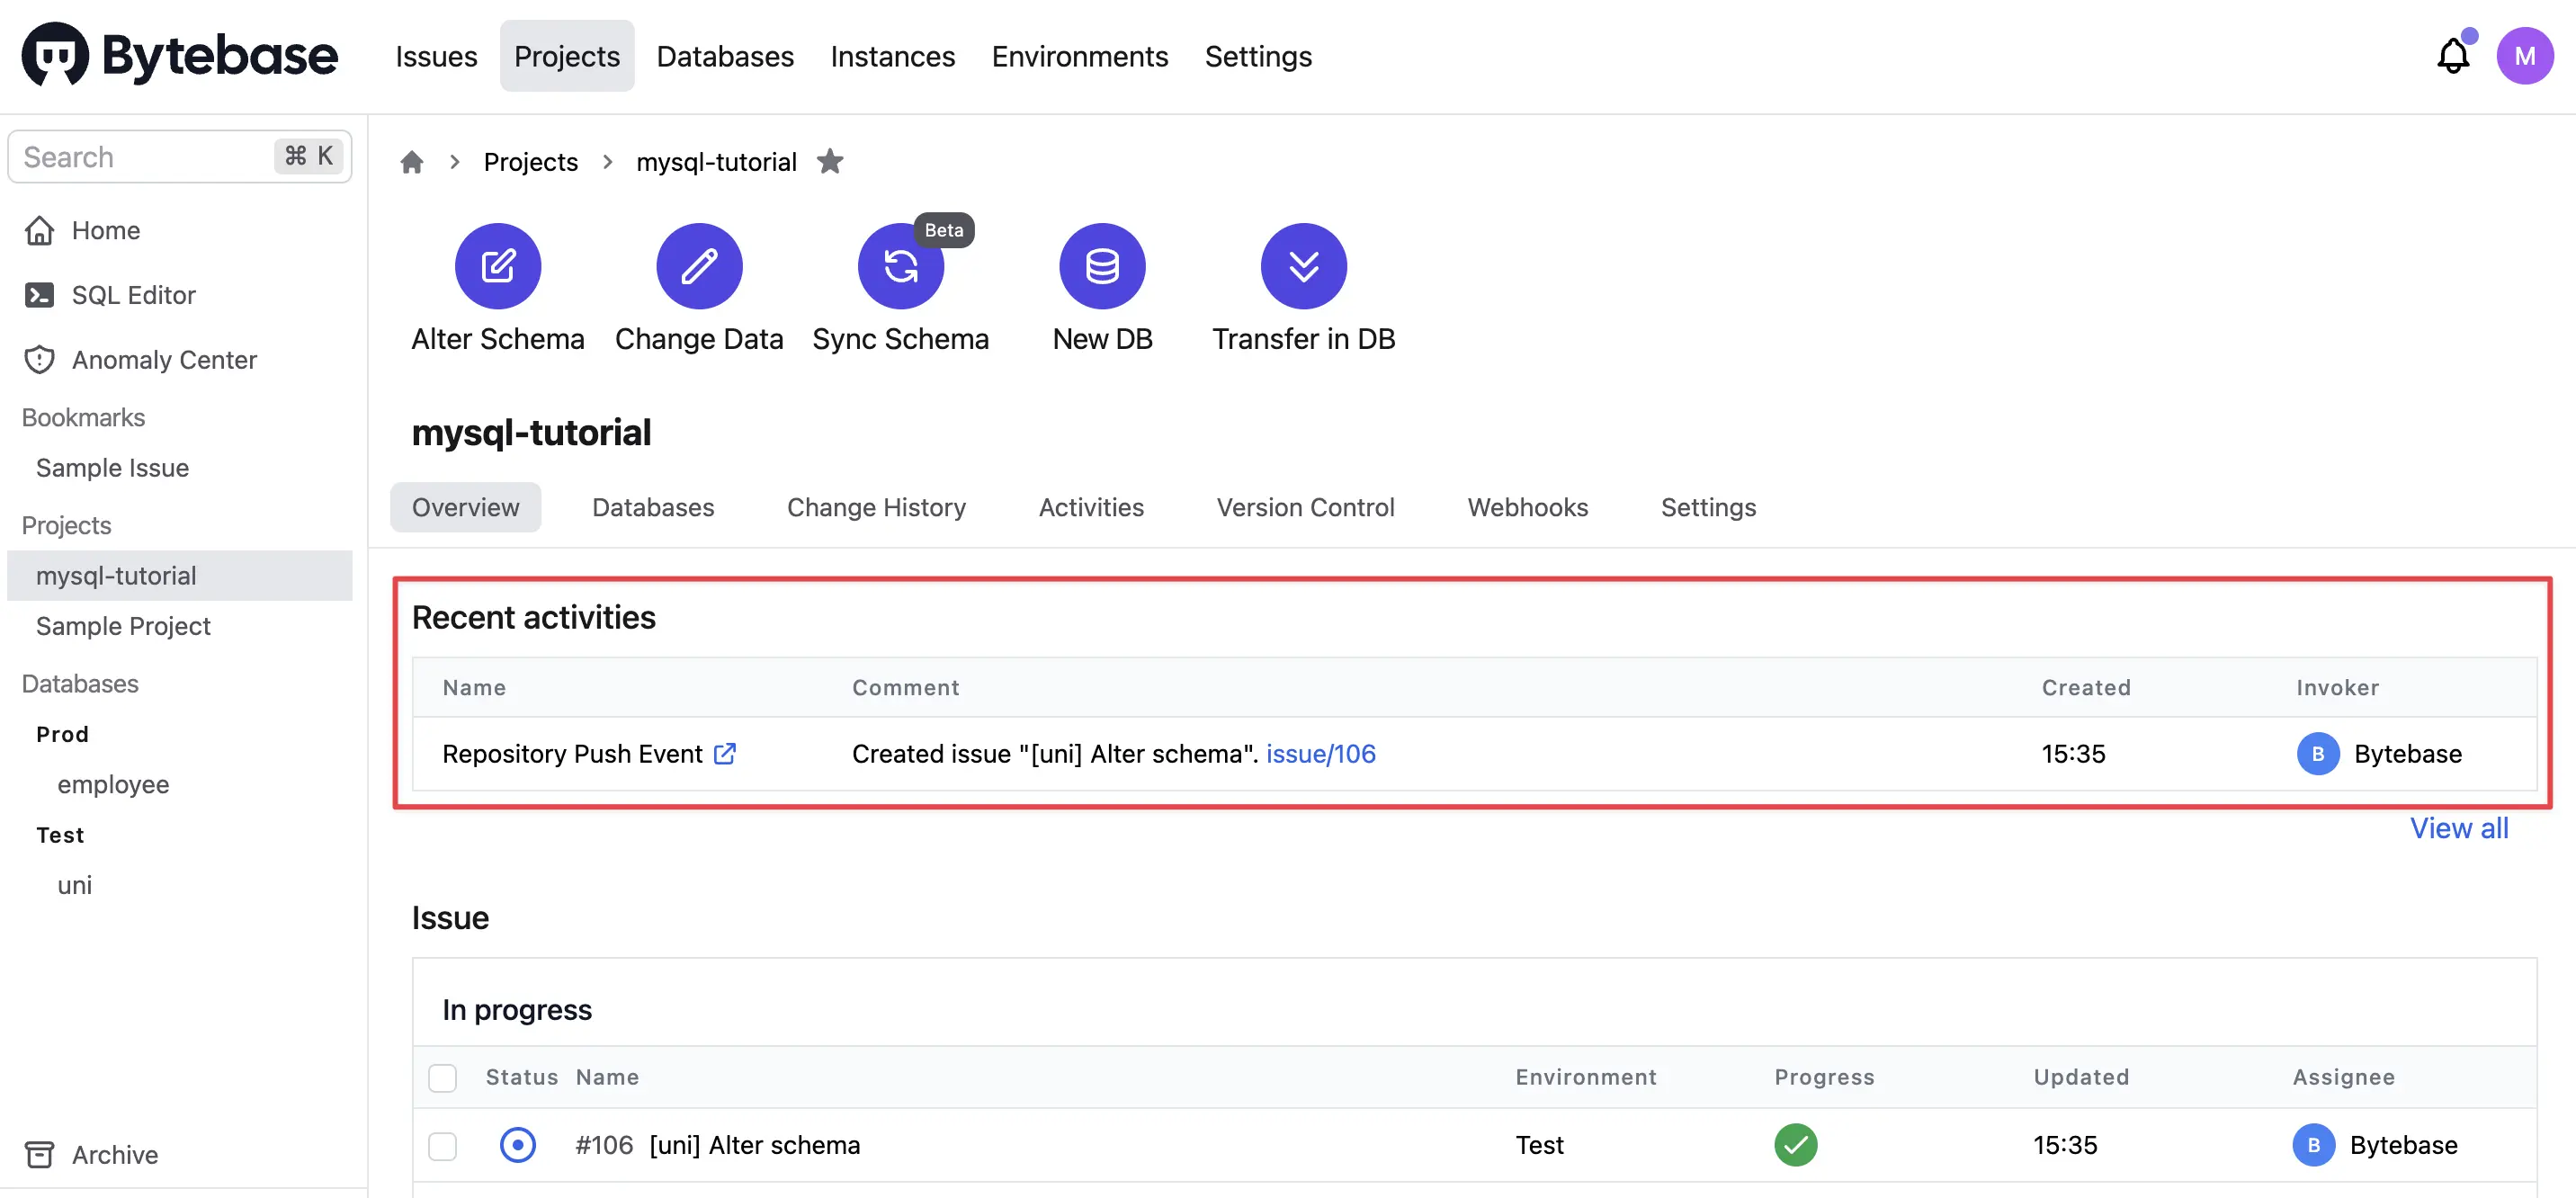Click the Repository Push Event name
This screenshot has height=1198, width=2576.
[x=572, y=753]
